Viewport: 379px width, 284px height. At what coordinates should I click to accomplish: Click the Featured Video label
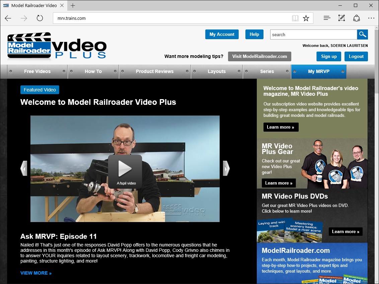point(40,90)
